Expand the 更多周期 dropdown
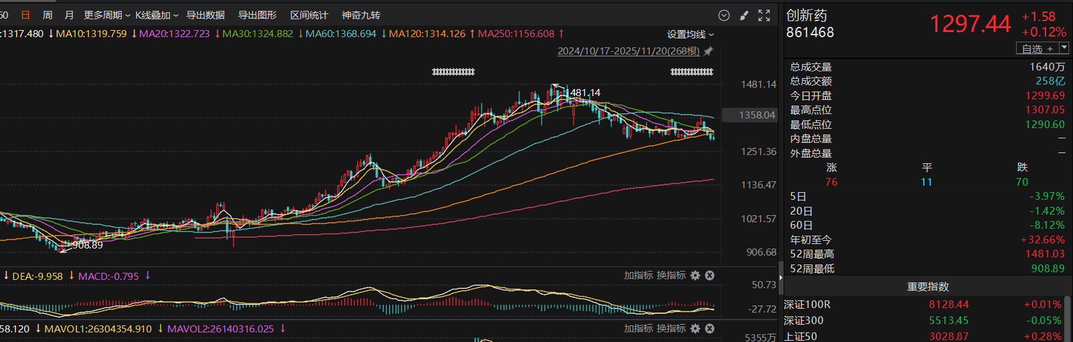1073x342 pixels. click(107, 15)
